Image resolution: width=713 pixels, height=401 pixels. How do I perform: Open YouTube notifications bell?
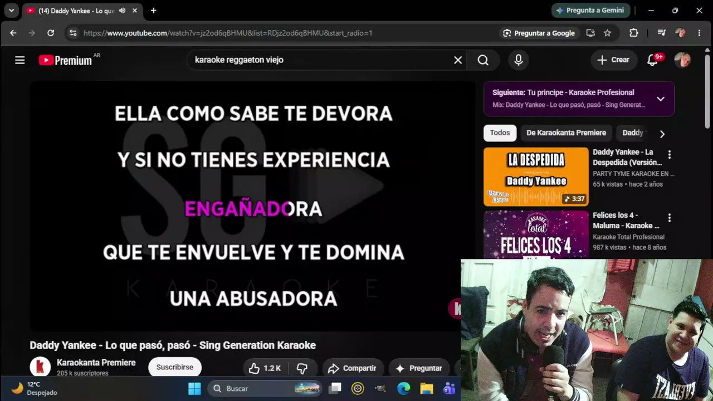pos(652,60)
